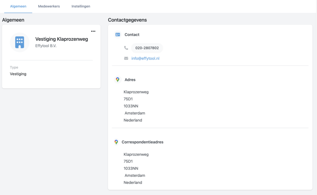Click the building logo in the Algemeen card

tap(20, 42)
